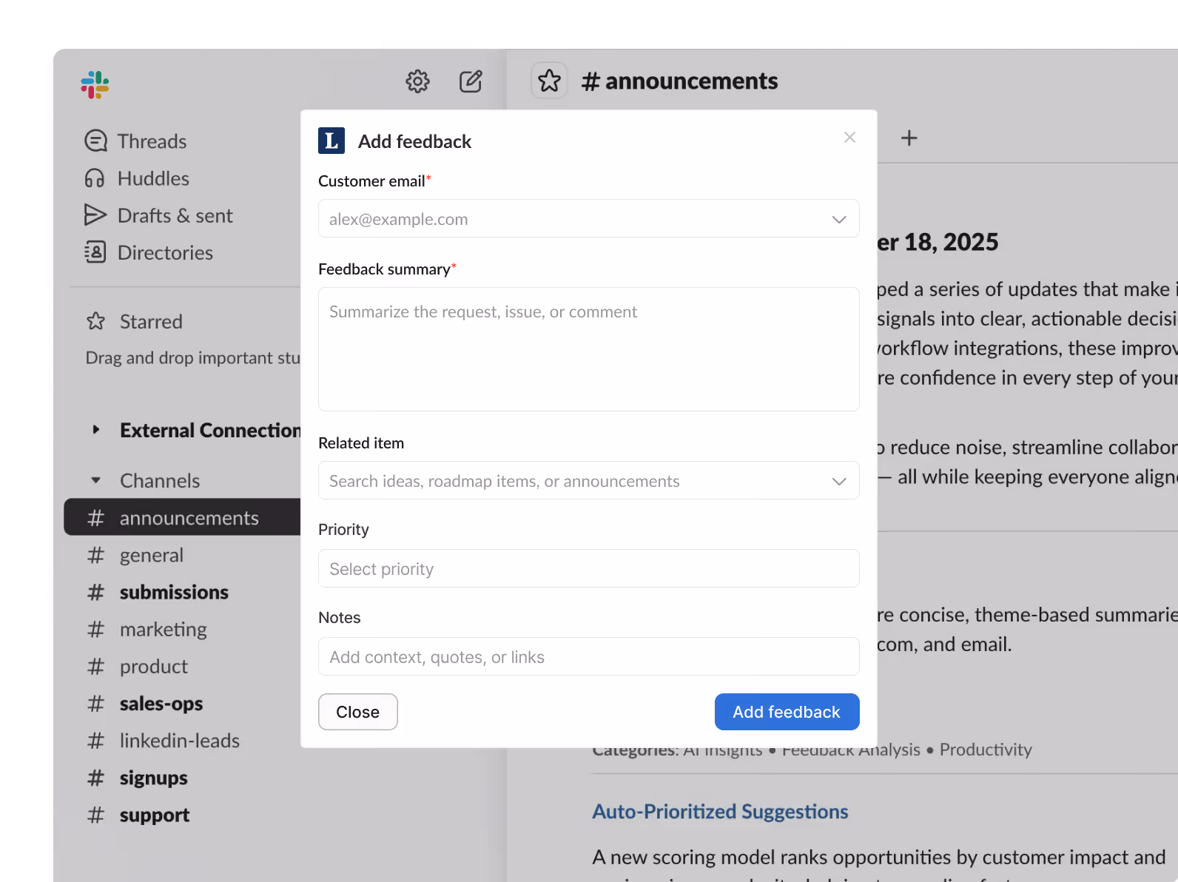Open the support channel
The width and height of the screenshot is (1178, 882).
click(x=155, y=815)
